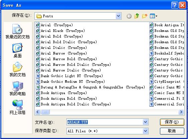Select Arial Black (TrueType) font icon

(38, 31)
